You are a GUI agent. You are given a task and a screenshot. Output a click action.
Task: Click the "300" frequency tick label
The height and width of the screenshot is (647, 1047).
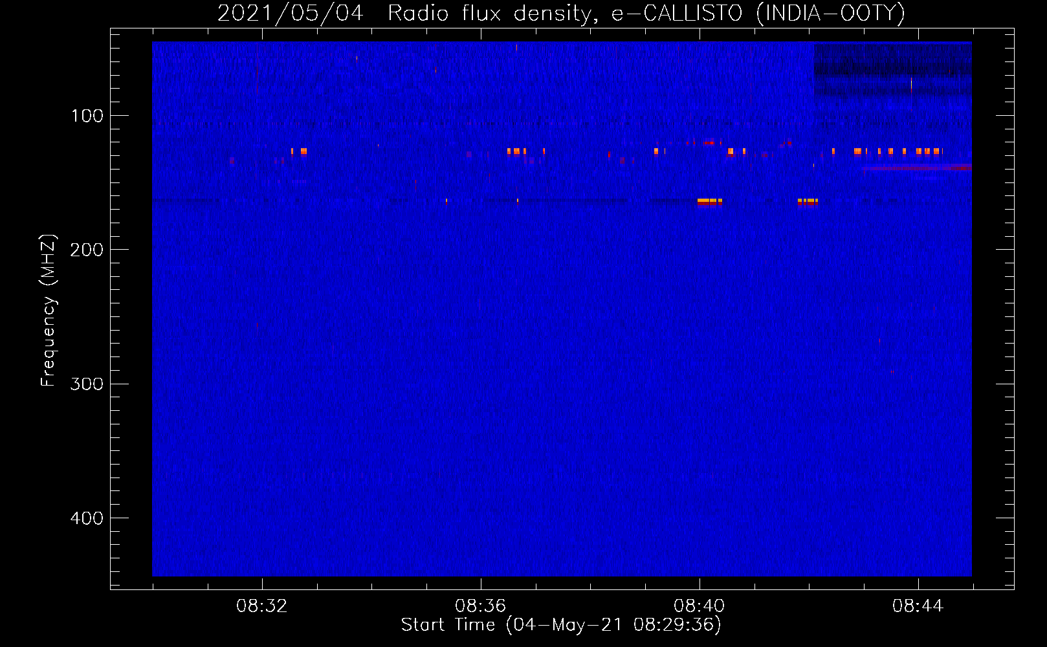pos(87,384)
